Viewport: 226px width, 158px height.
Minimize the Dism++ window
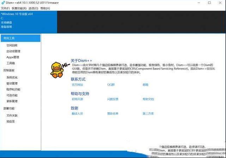(x=199, y=3)
